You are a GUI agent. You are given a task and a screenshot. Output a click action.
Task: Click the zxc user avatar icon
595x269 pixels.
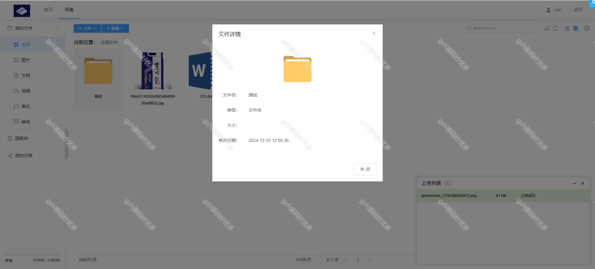click(x=549, y=10)
